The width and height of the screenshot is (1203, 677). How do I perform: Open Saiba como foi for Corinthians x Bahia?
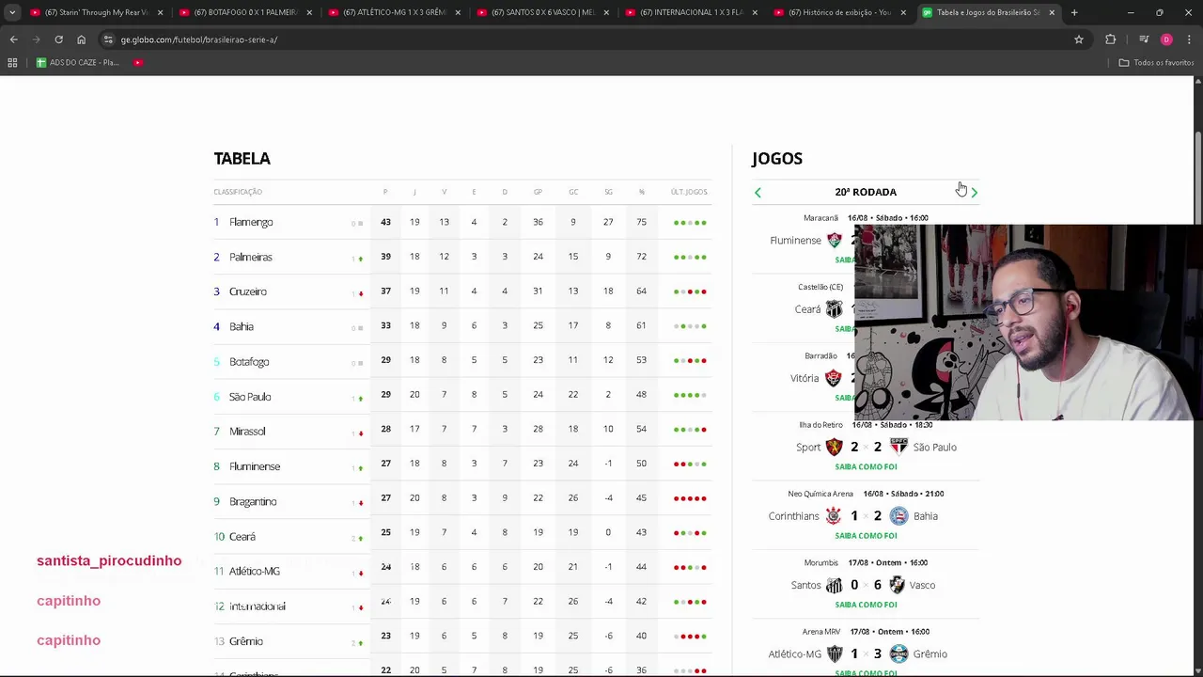click(866, 535)
